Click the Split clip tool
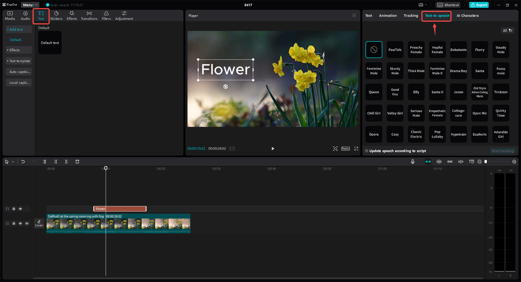The height and width of the screenshot is (282, 521). 45,162
